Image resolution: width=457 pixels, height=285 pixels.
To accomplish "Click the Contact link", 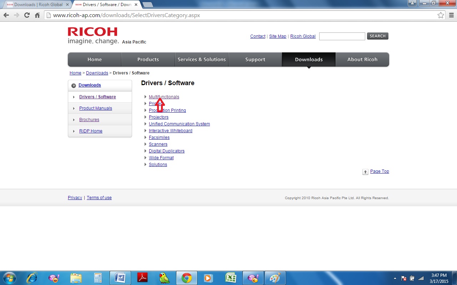I will [258, 36].
